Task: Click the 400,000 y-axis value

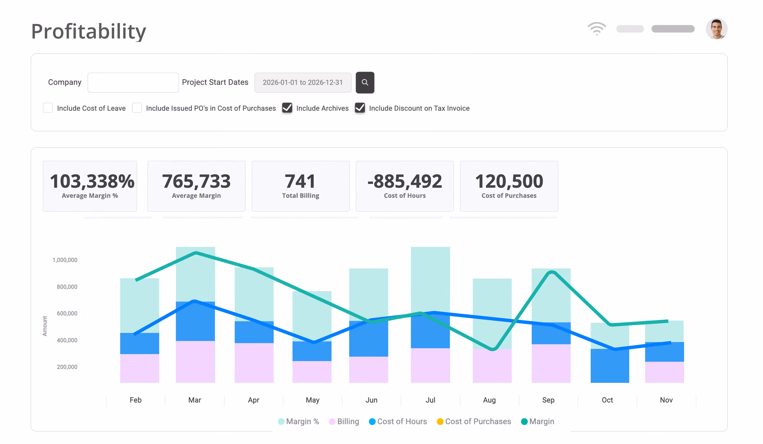Action: coord(67,340)
